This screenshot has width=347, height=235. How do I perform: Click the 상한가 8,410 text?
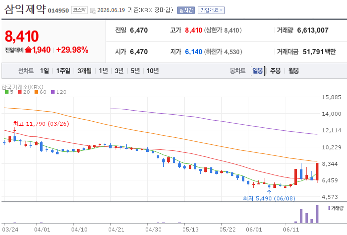(x=223, y=31)
